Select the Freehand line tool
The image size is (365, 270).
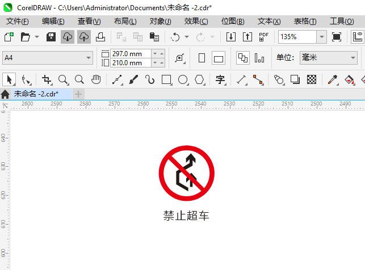tap(118, 80)
